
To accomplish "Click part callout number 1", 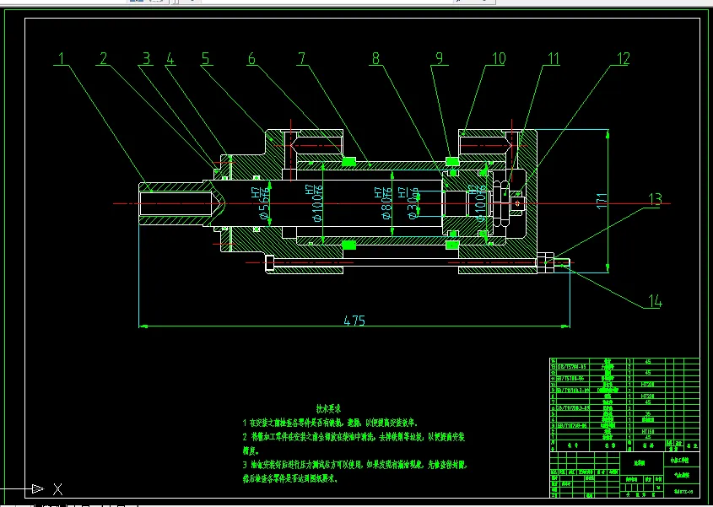I will (62, 59).
